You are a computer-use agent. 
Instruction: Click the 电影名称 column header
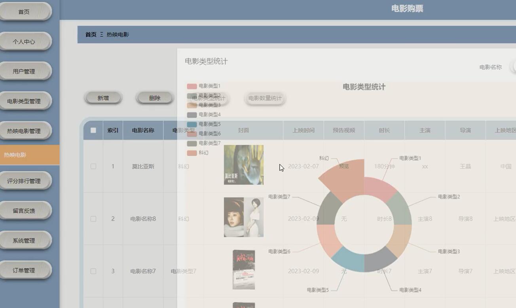(x=143, y=130)
